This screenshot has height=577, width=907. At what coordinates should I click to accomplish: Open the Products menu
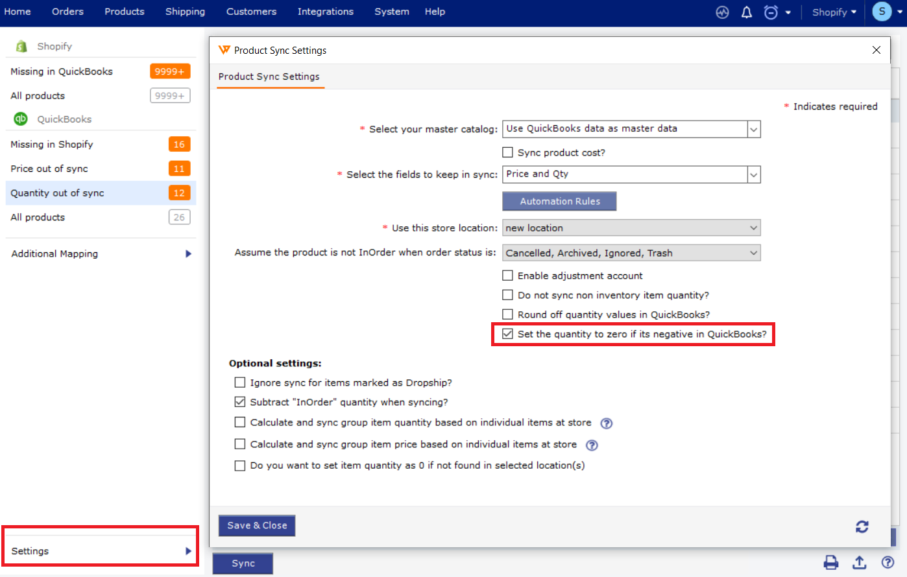click(125, 12)
